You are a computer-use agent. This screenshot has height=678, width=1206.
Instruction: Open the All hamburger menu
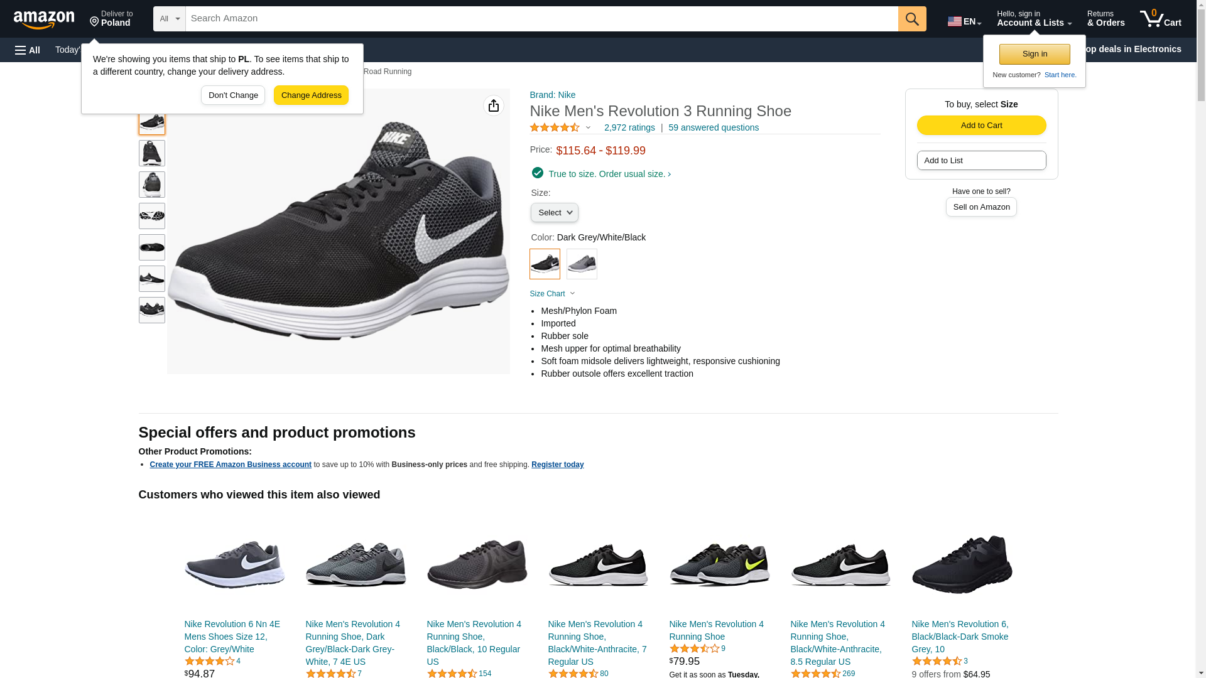(x=28, y=50)
